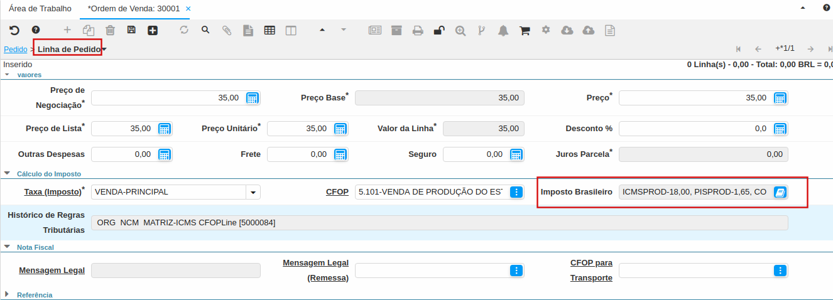Screen dimensions: 833x300
Task: Click the Mensagem Legal (Remessa) label link
Action: click(316, 270)
